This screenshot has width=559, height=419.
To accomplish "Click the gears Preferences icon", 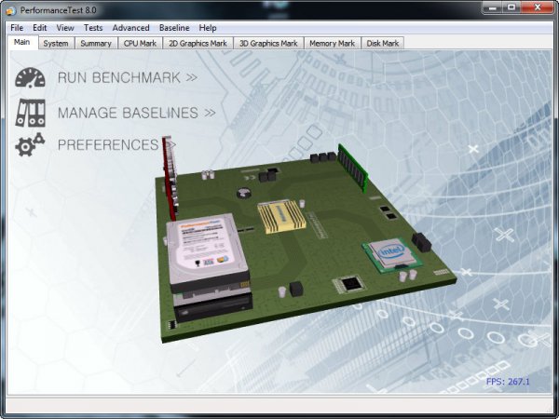I will (x=30, y=144).
